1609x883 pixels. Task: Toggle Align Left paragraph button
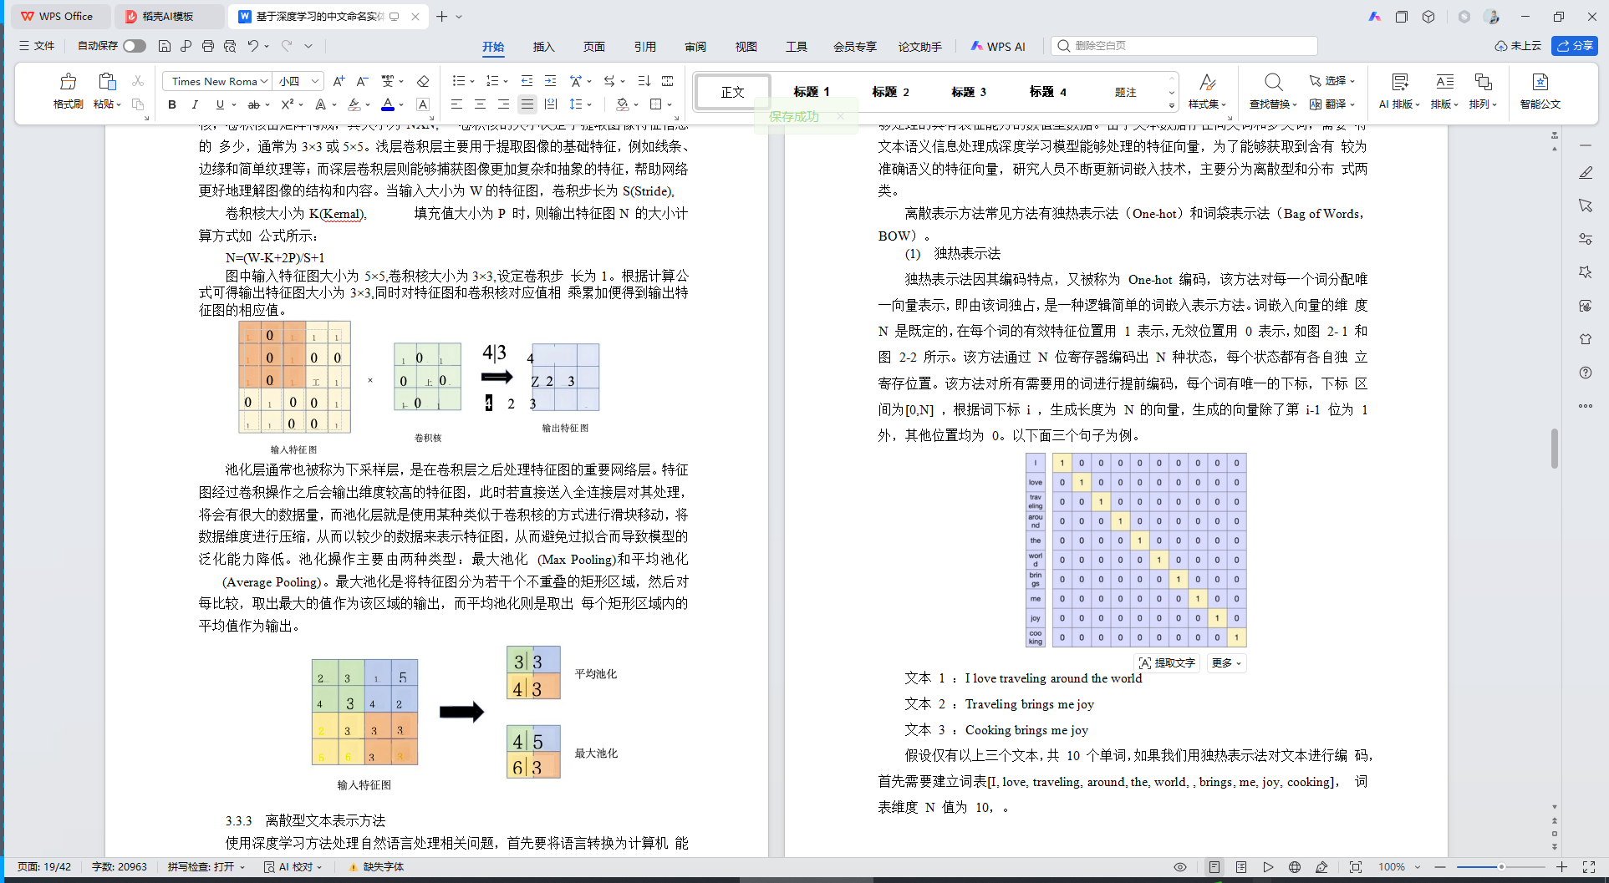pos(456,104)
